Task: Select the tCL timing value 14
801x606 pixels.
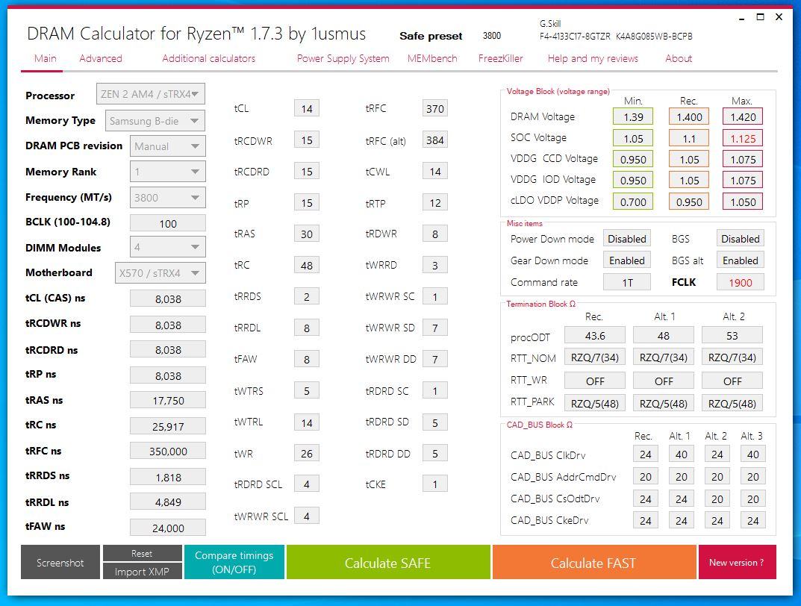Action: pos(307,108)
